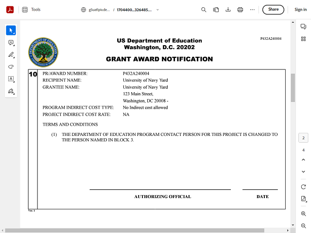Choose the Select arrow tool
The width and height of the screenshot is (311, 233).
11,30
